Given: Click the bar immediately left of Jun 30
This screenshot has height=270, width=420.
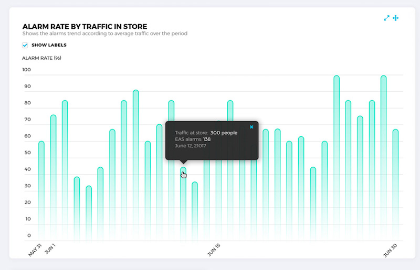Looking at the screenshot, I should click(384, 157).
